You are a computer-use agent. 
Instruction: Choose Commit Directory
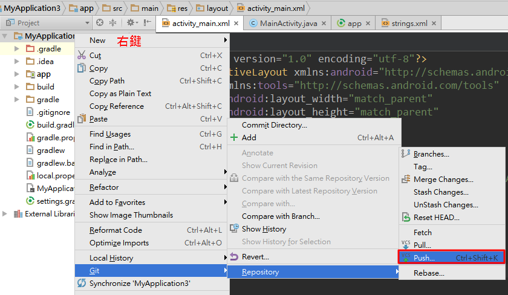[x=314, y=125]
